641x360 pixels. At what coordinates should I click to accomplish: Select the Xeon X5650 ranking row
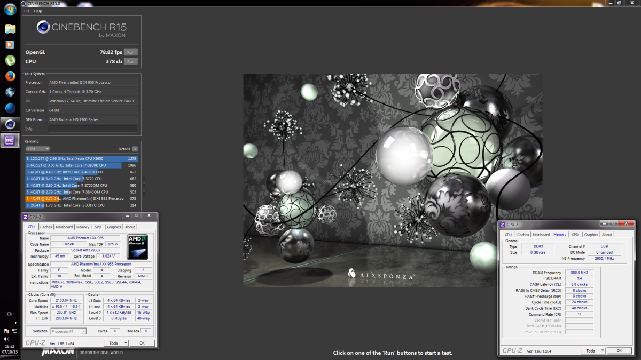tap(82, 158)
